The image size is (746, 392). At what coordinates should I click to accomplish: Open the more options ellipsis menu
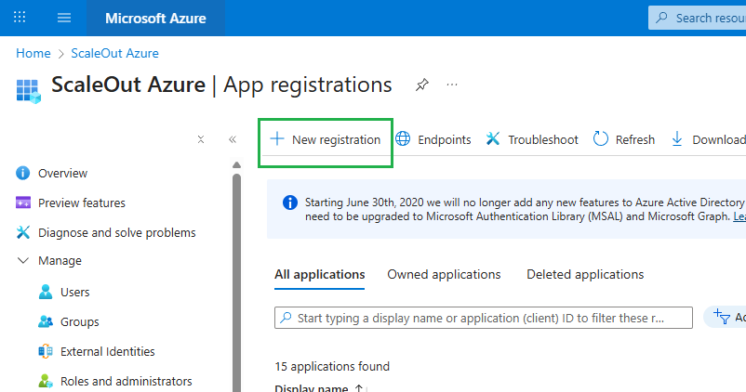[x=452, y=85]
